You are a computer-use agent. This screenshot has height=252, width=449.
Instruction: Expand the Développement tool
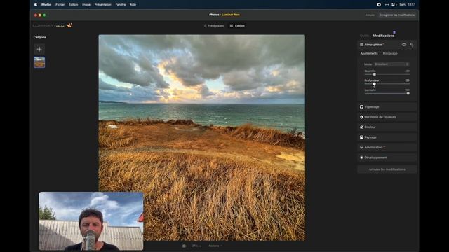pyautogui.click(x=387, y=157)
